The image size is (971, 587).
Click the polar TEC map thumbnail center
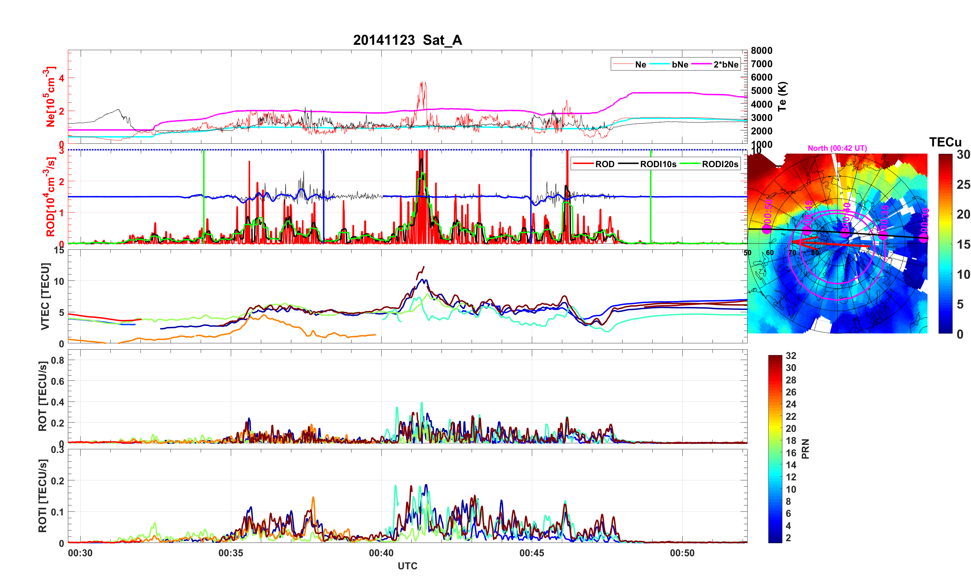(x=837, y=243)
